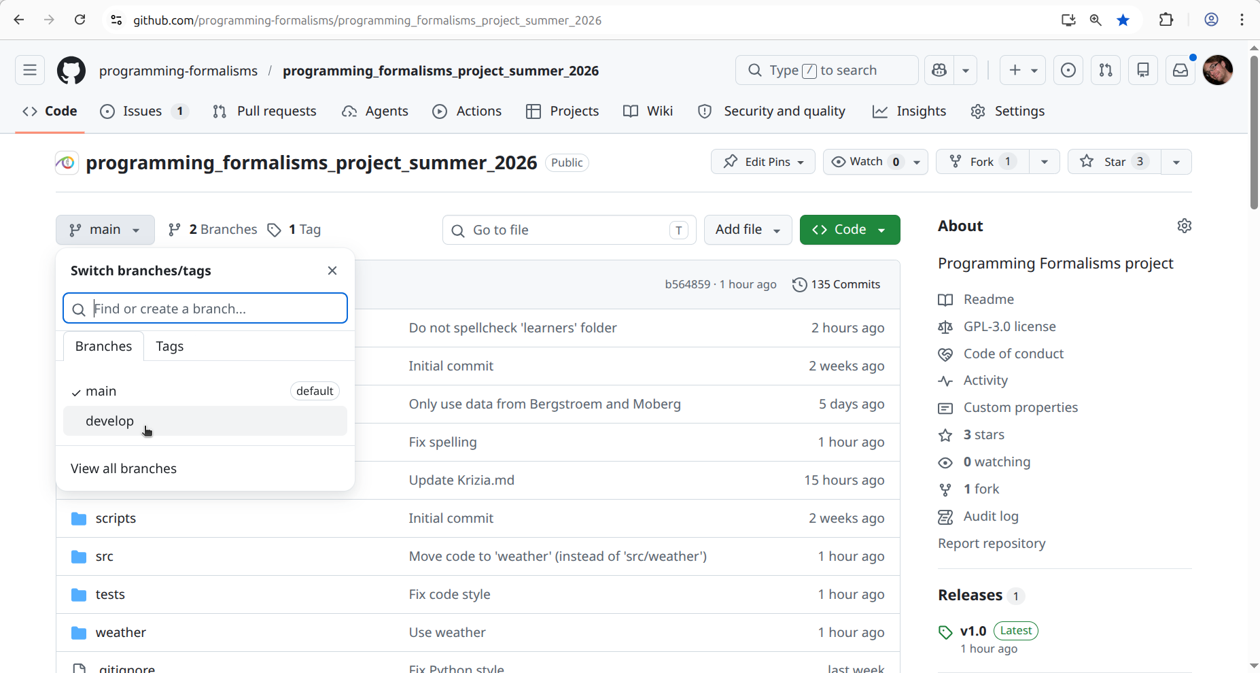Open the Audit log link
Screen dimensions: 1260x673
tap(991, 516)
